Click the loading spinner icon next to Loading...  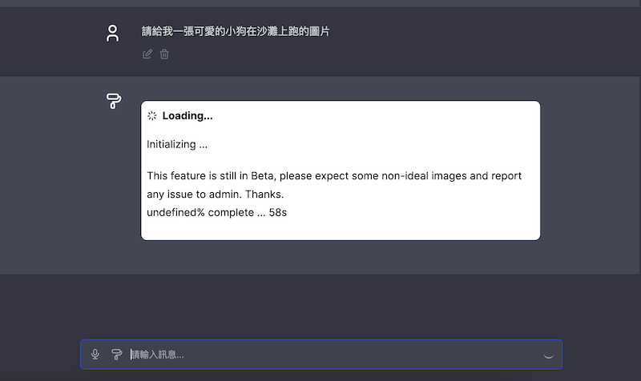point(152,116)
